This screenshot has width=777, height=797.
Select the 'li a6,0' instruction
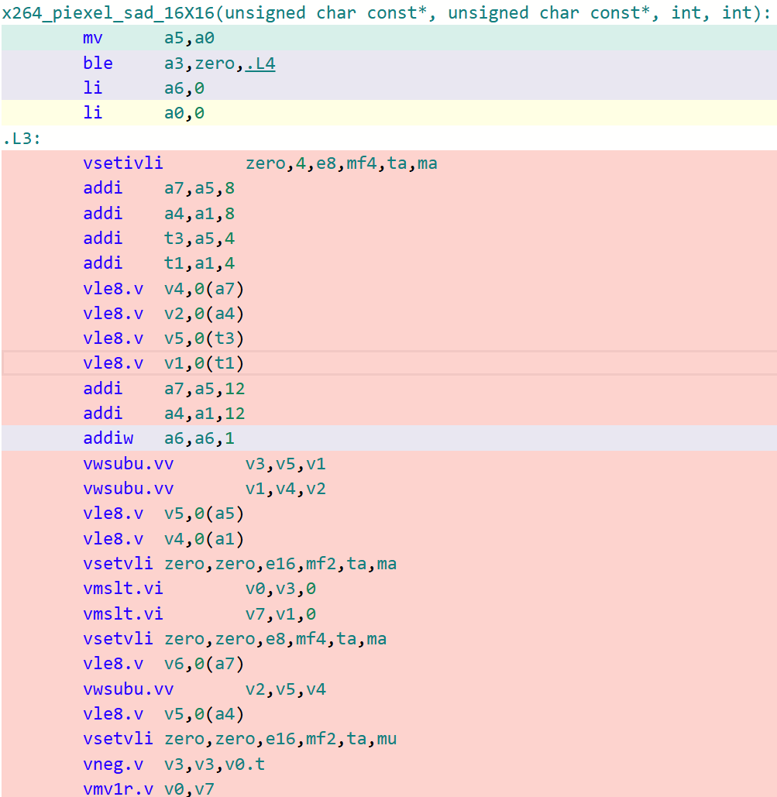click(143, 88)
